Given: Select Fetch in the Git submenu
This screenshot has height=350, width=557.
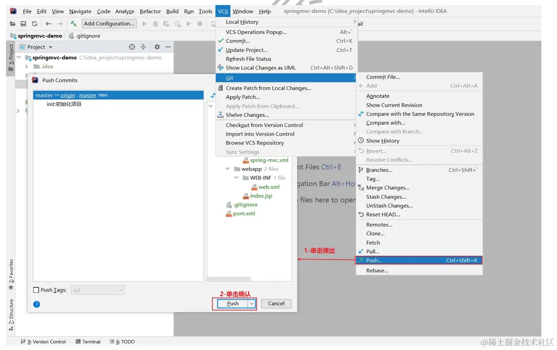Looking at the screenshot, I should click(419, 243).
